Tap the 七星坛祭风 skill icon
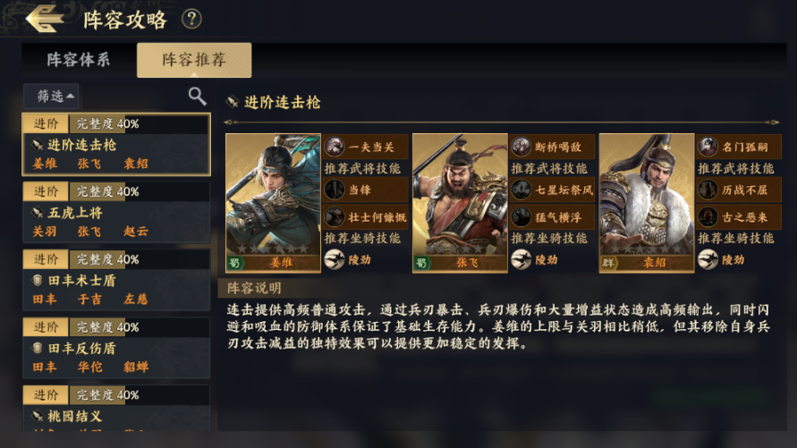 [521, 189]
